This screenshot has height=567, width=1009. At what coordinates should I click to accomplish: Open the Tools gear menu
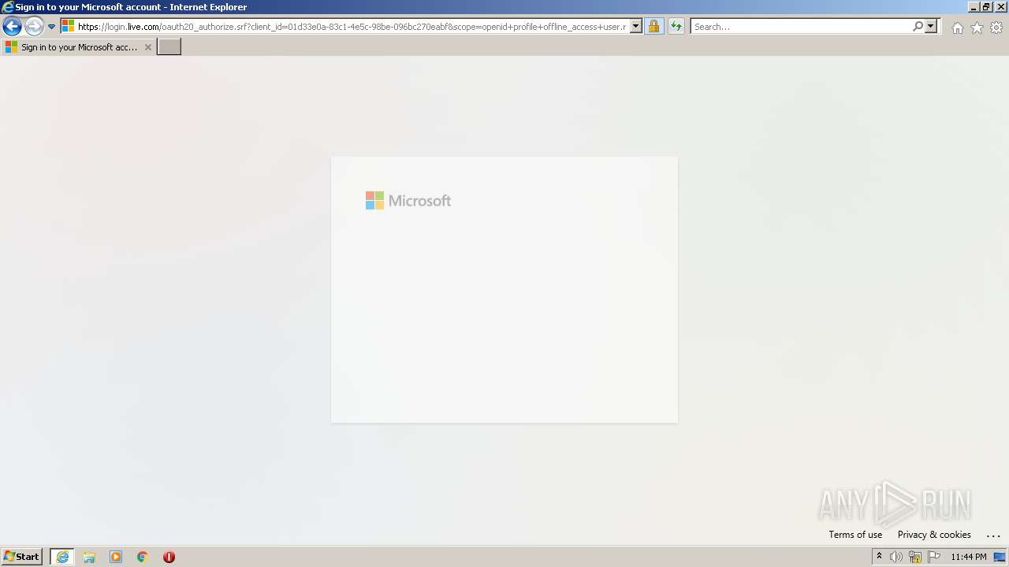point(996,28)
